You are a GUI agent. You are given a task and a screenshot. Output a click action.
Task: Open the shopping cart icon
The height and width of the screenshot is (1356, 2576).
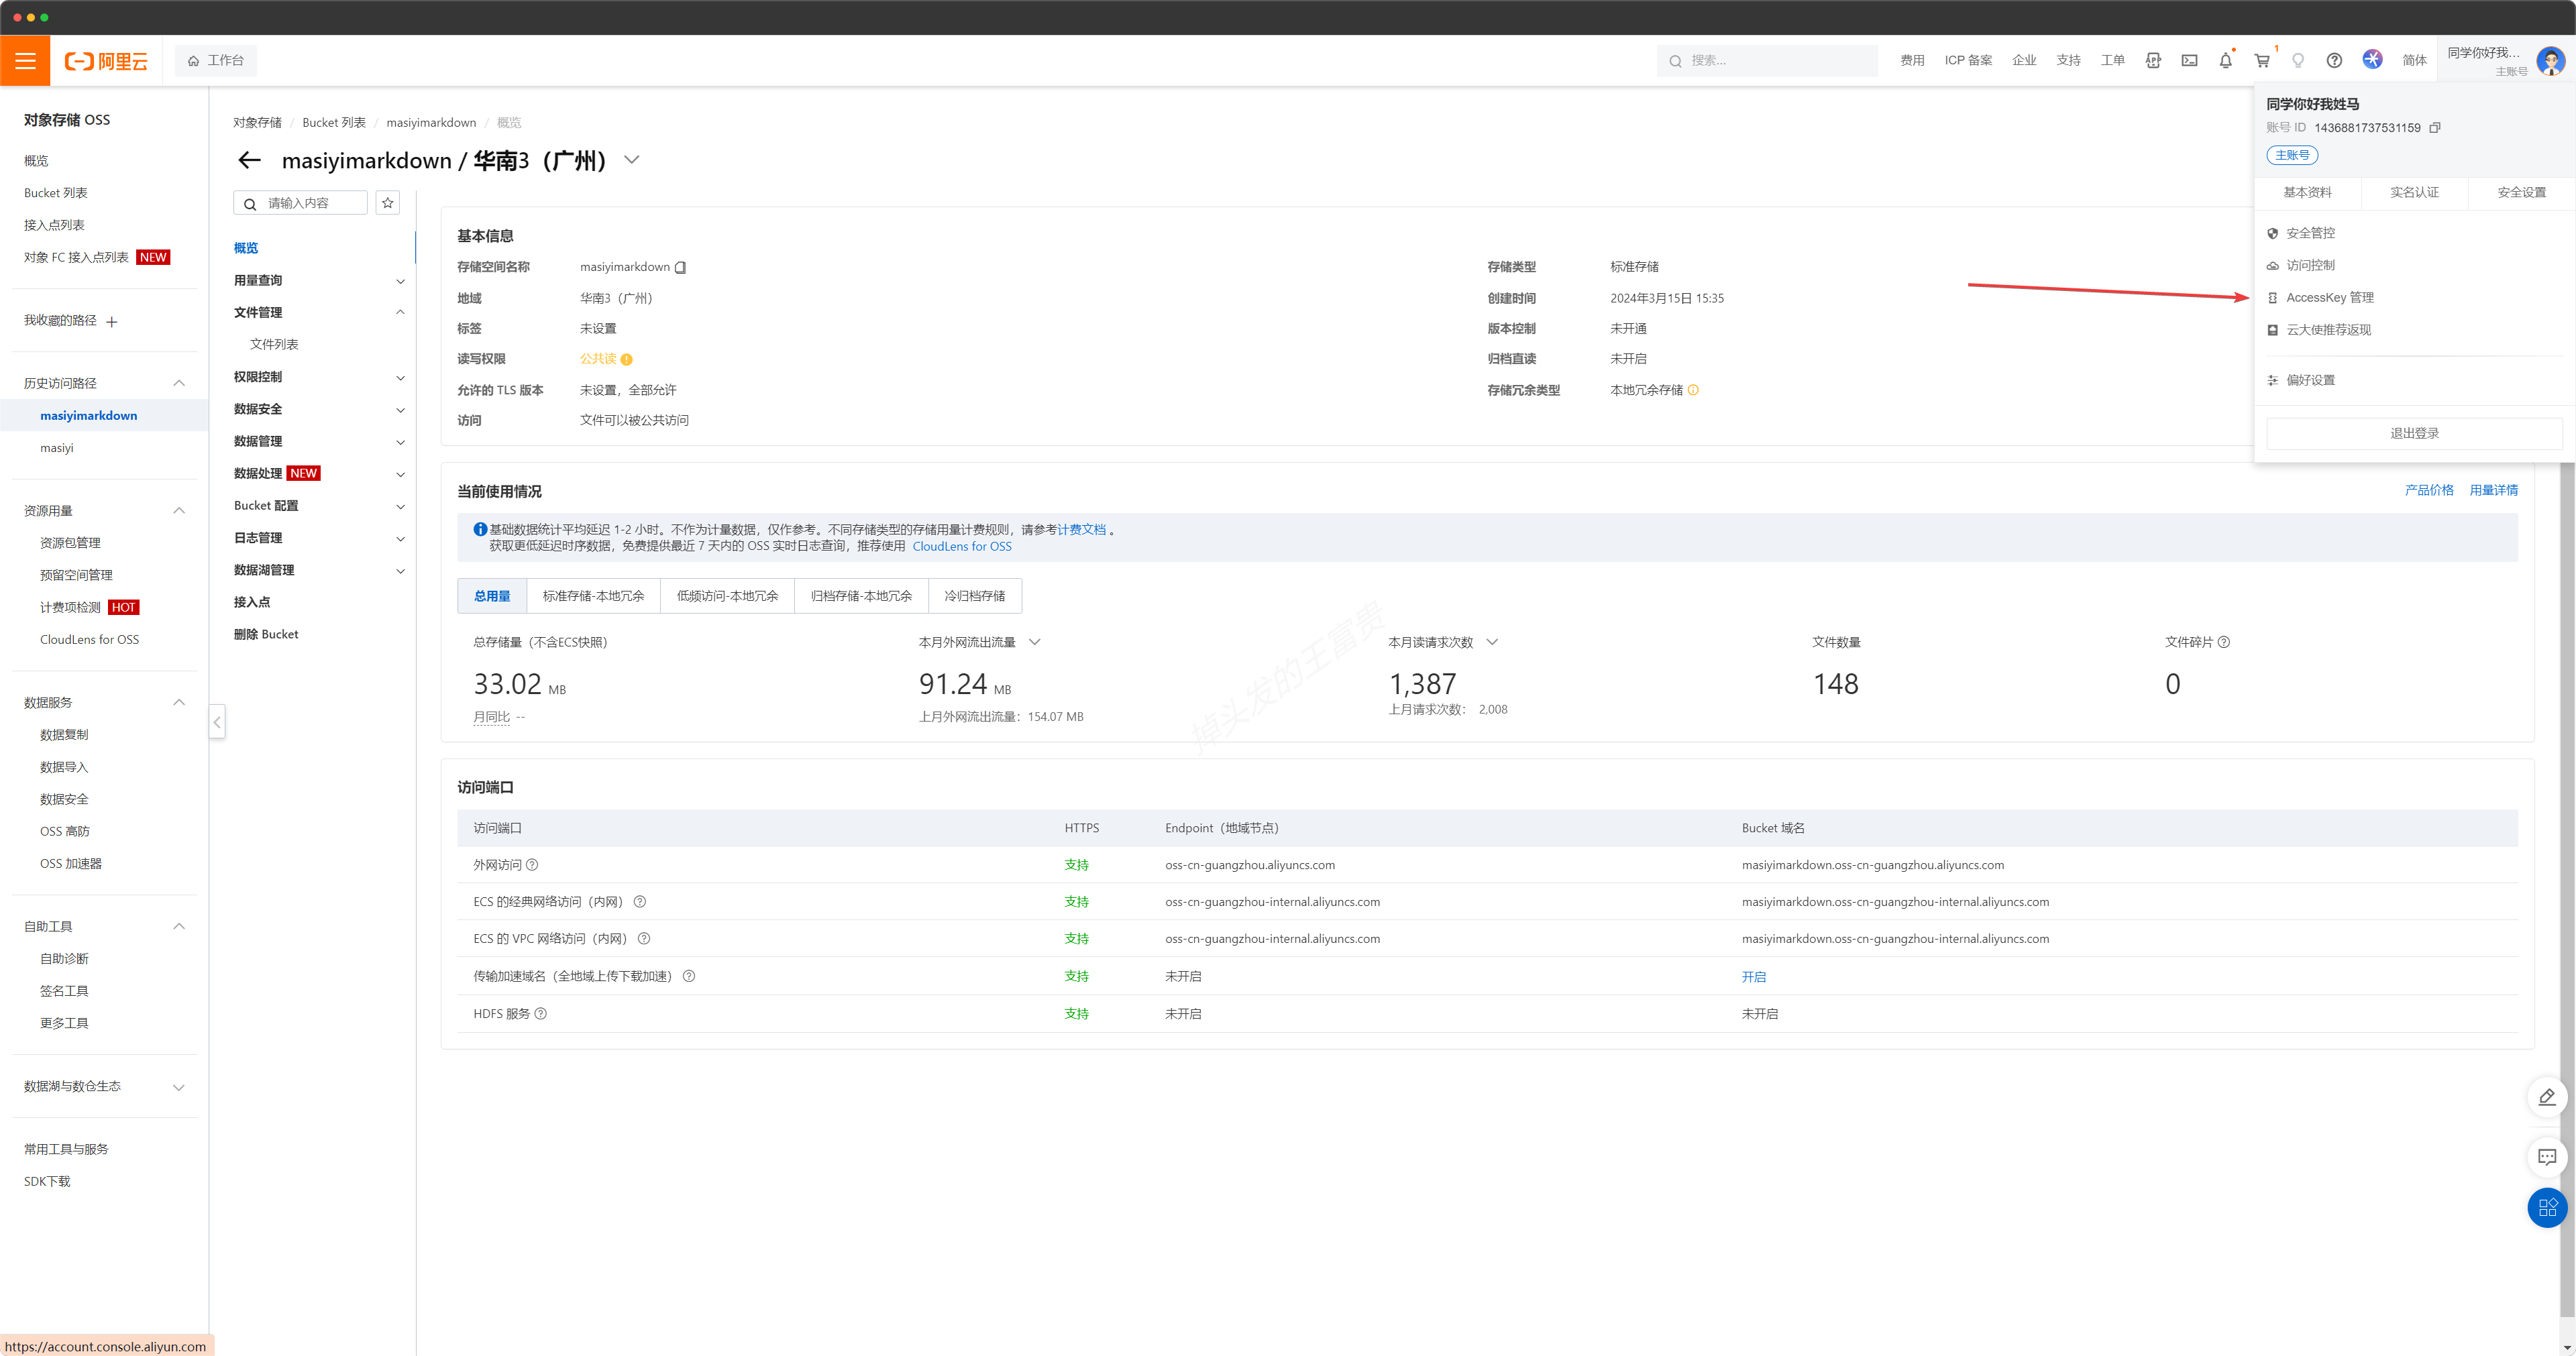click(2261, 60)
